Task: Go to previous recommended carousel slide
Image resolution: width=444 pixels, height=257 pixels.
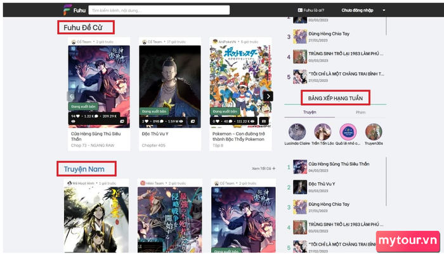Action: 71,96
